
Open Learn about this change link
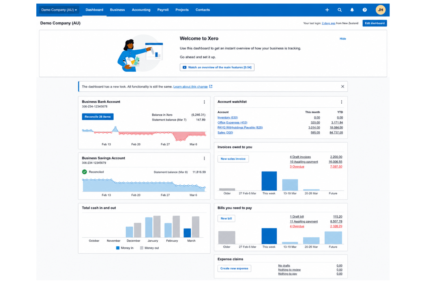tap(190, 87)
